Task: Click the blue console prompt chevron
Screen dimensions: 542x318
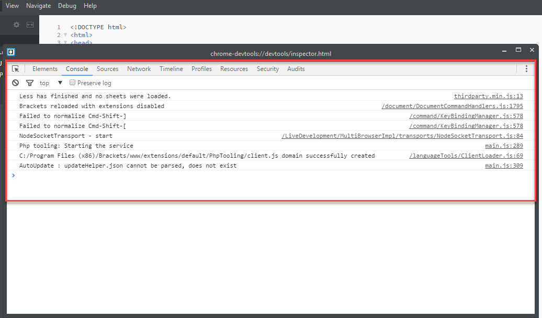Action: [13, 175]
